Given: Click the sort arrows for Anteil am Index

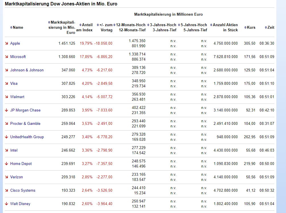Looking at the screenshot, I should click(x=80, y=25).
